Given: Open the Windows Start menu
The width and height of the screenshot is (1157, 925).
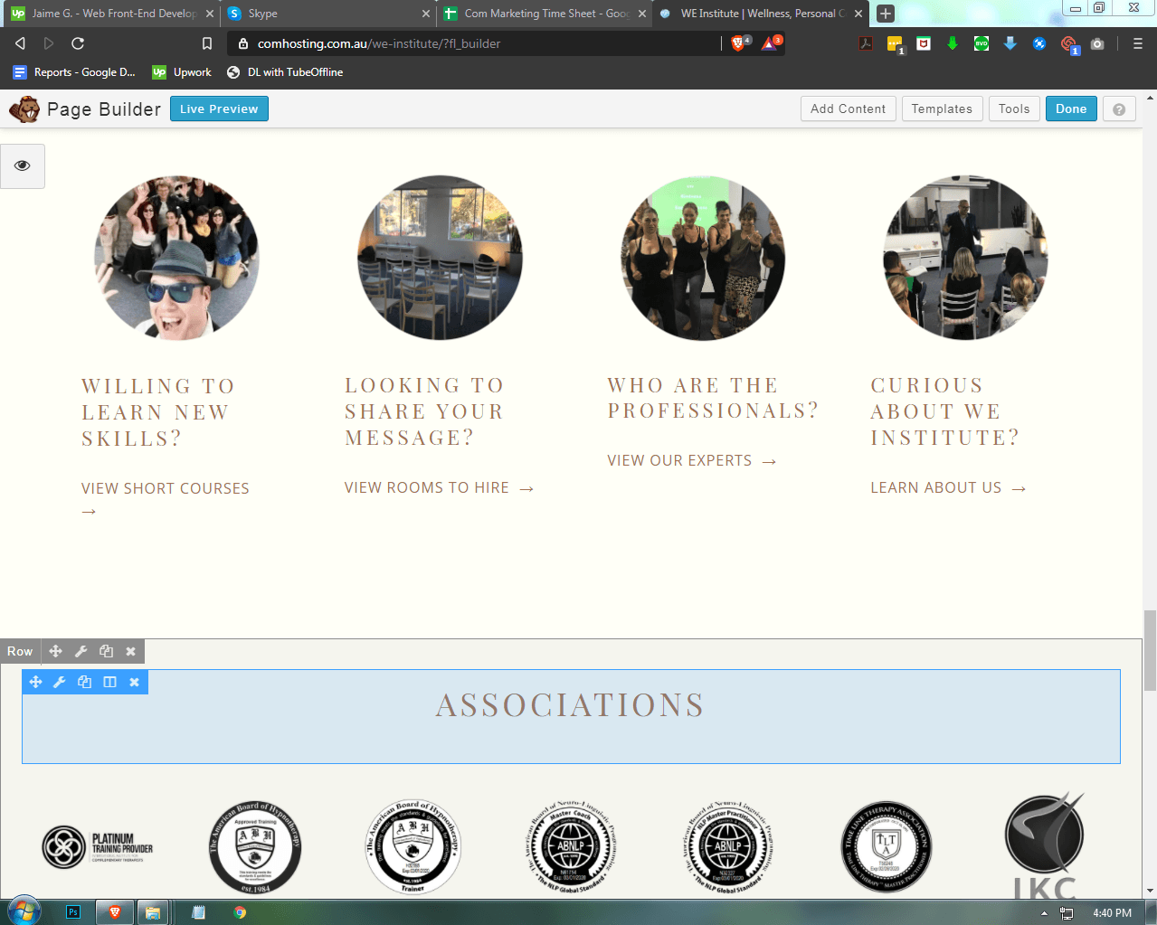Looking at the screenshot, I should click(24, 911).
